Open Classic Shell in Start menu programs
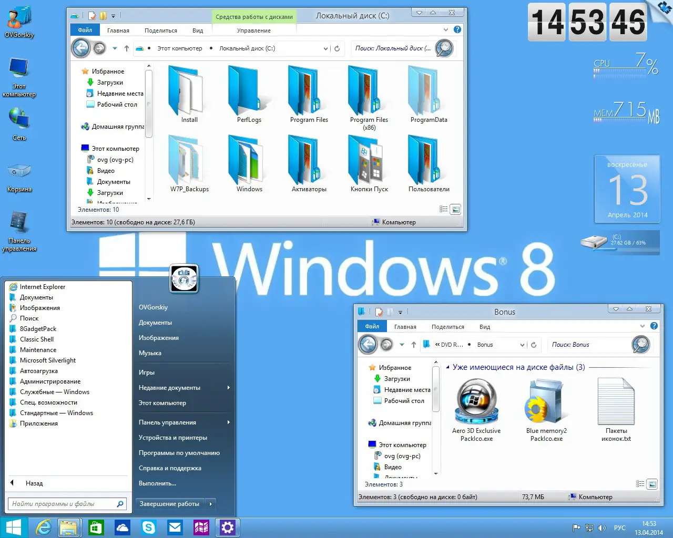Viewport: 673px width, 538px height. 37,339
